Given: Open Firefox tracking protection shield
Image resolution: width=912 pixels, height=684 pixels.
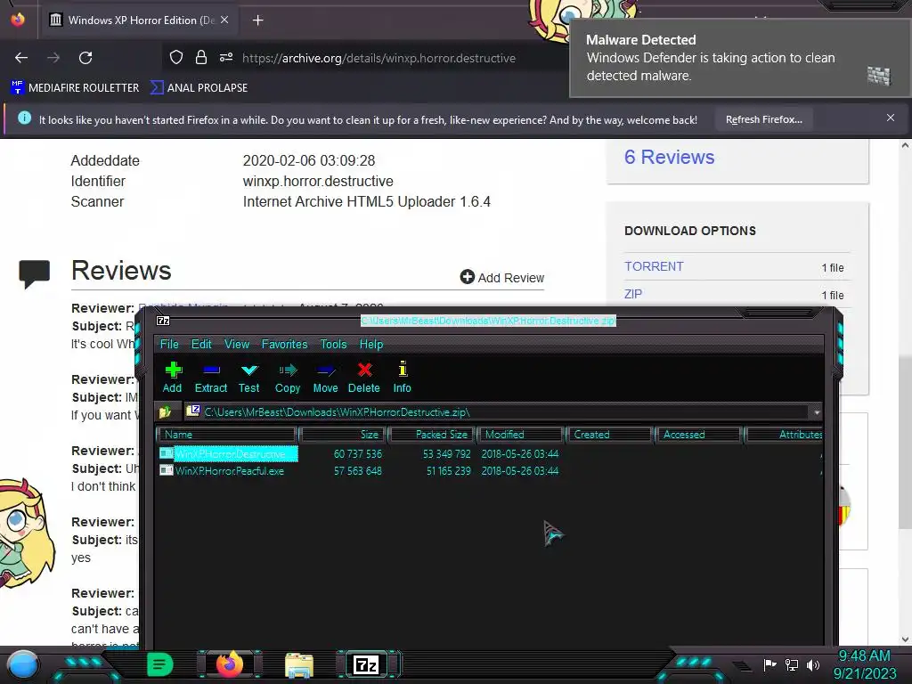Looking at the screenshot, I should click(x=176, y=57).
